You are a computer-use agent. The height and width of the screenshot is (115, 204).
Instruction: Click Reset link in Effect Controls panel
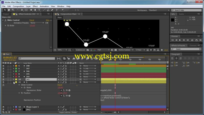pos(32,20)
